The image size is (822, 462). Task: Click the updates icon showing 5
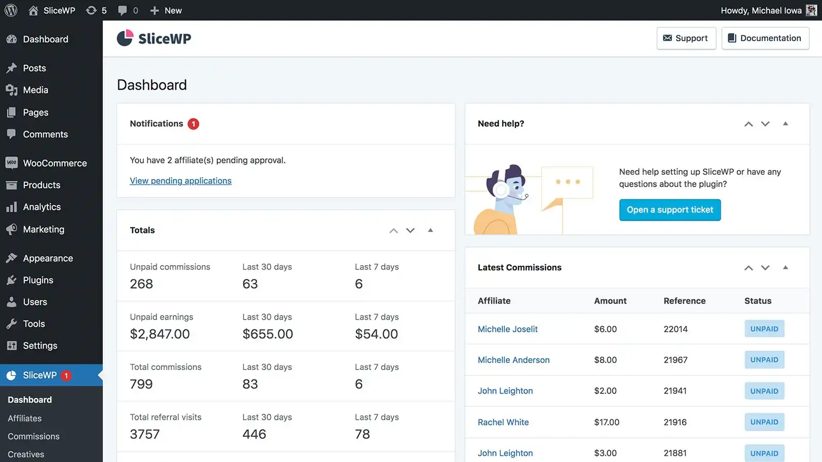click(91, 10)
